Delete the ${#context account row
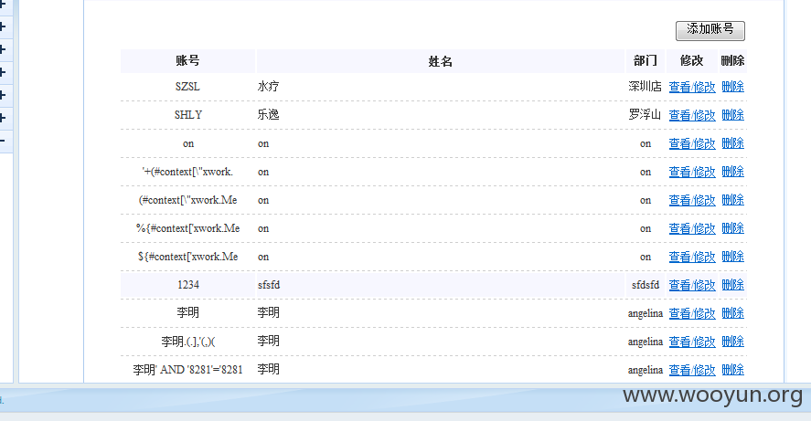This screenshot has height=421, width=811. 733,257
